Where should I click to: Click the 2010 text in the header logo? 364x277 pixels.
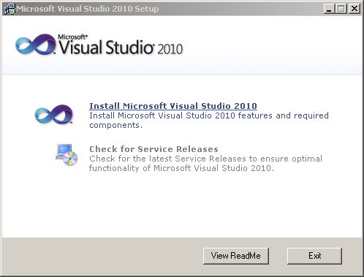[x=170, y=49]
